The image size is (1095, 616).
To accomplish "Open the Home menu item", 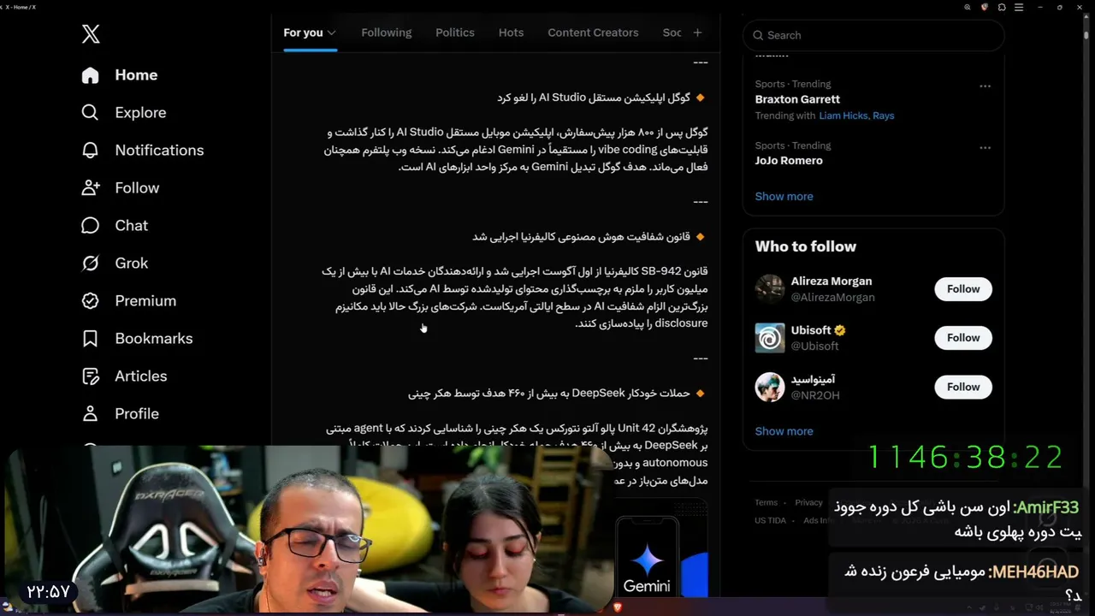I will click(136, 75).
